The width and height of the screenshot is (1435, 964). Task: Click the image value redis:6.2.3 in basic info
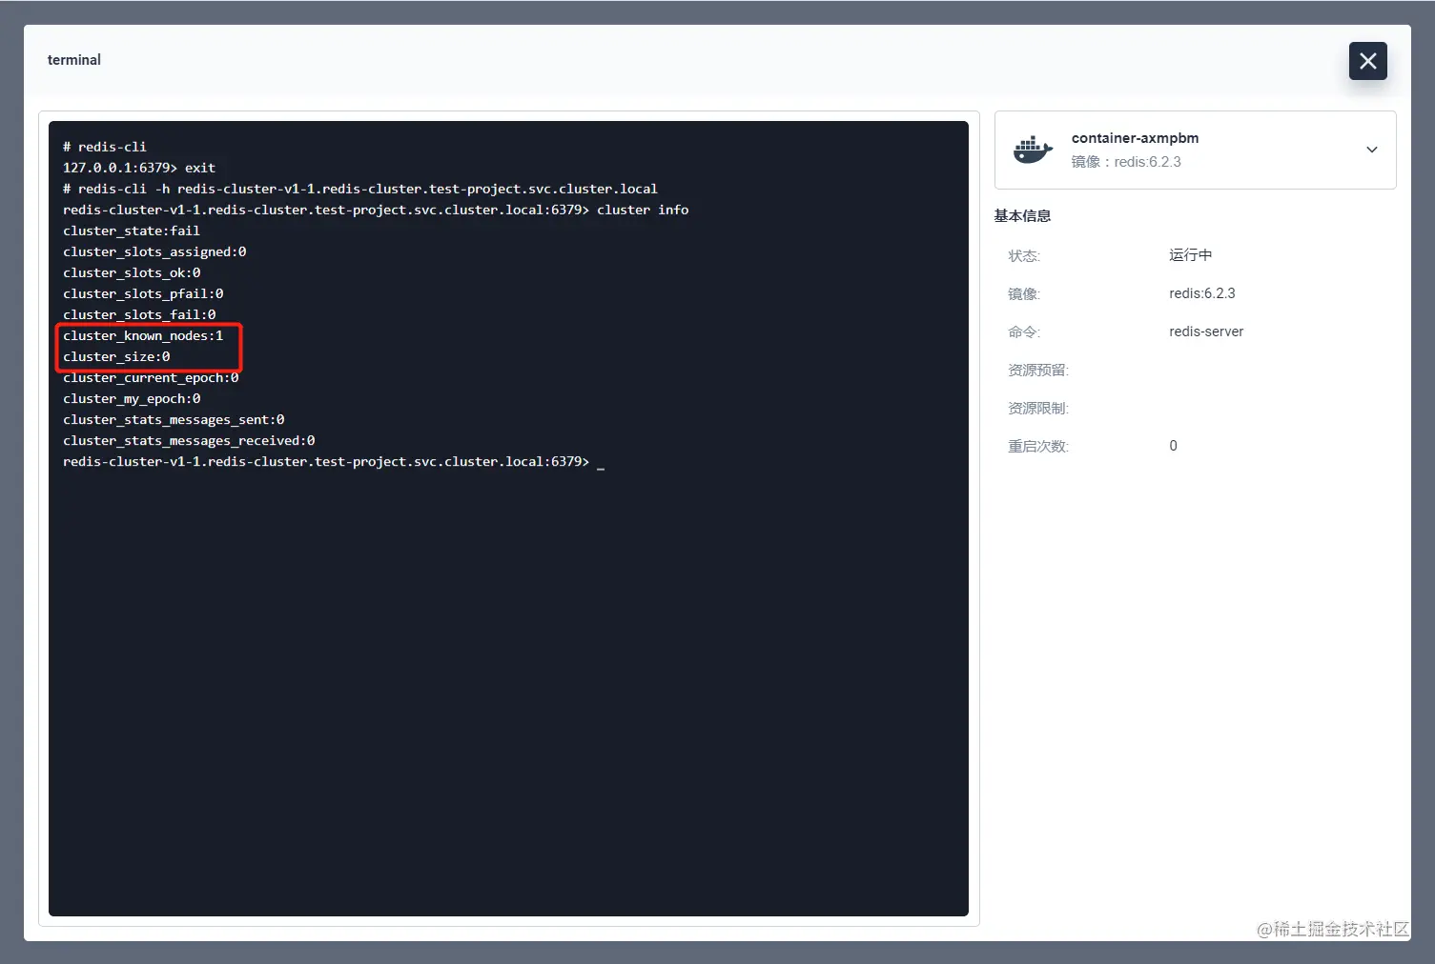tap(1202, 293)
